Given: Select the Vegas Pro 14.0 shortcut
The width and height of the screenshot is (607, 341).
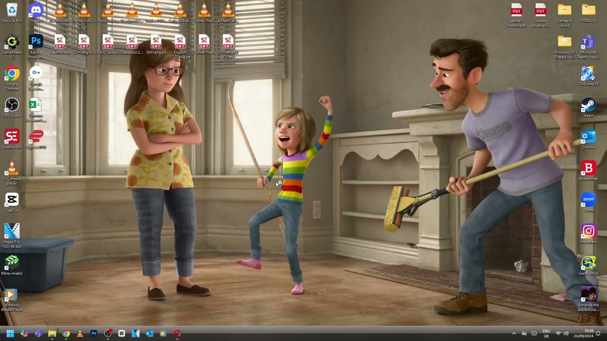Looking at the screenshot, I should (12, 236).
